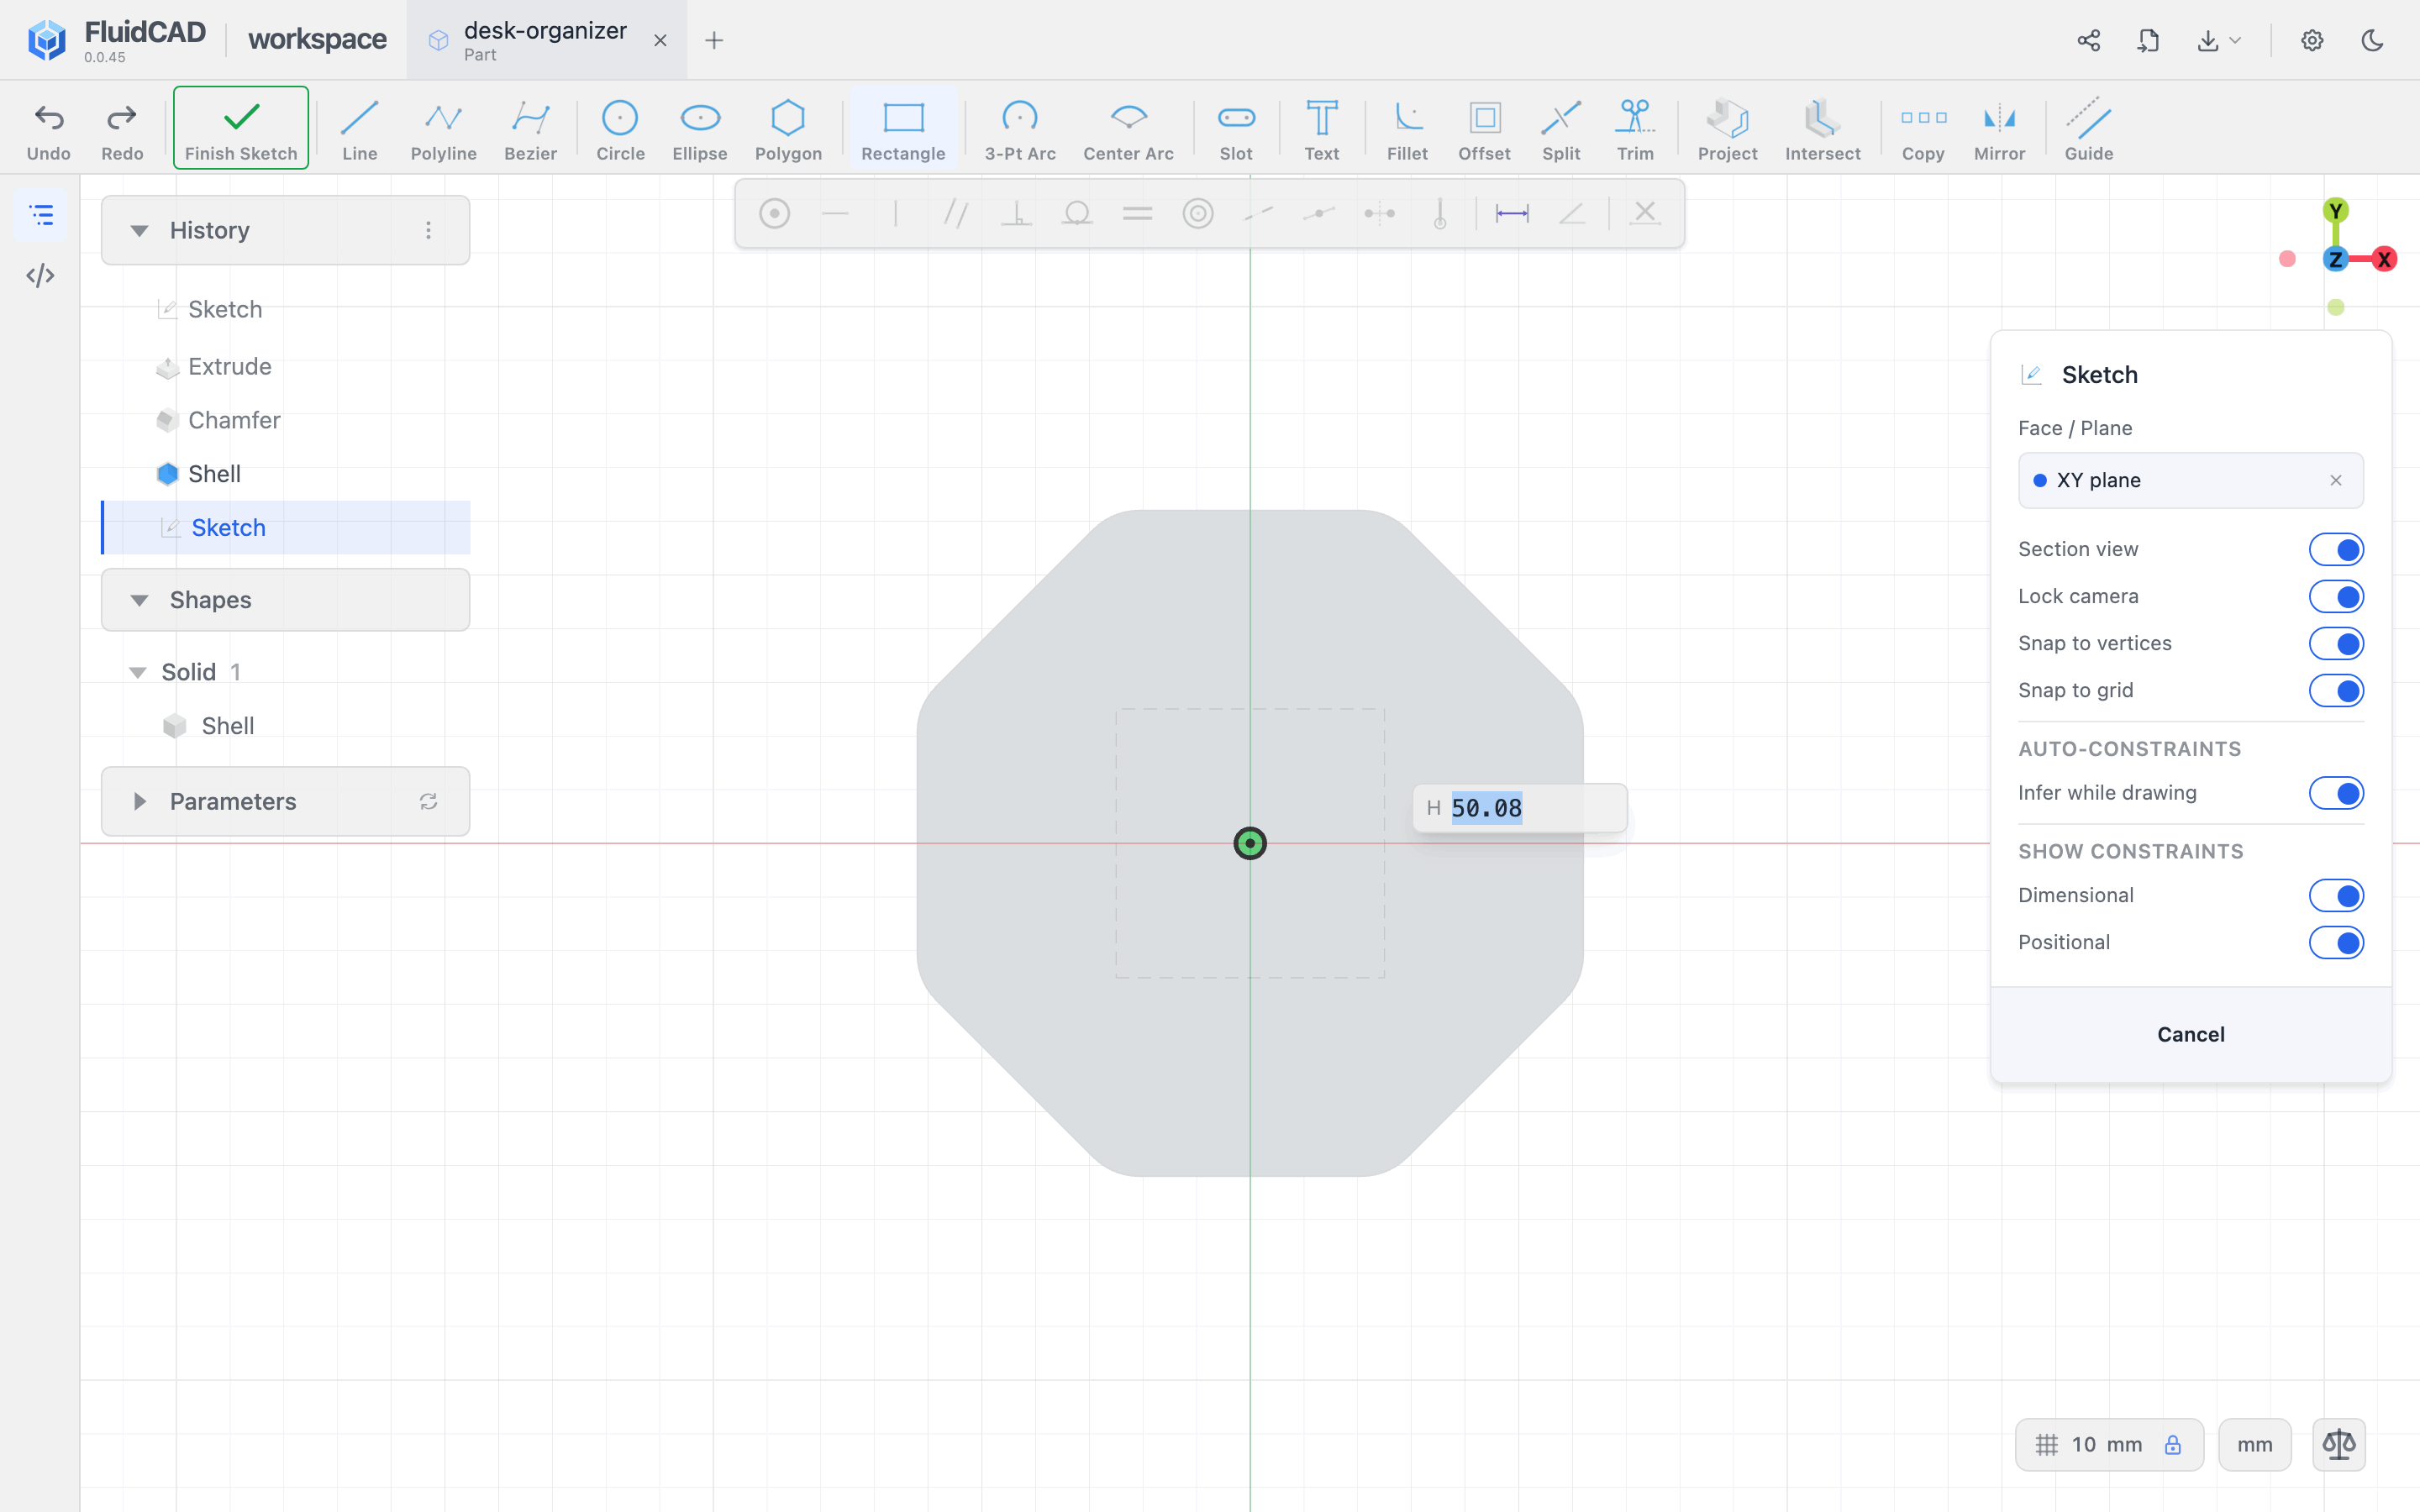The image size is (2420, 1512).
Task: Select the Trim scissors tool
Action: (x=1635, y=129)
